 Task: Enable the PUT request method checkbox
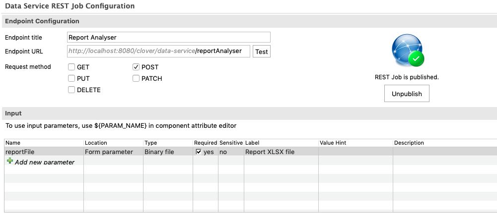click(x=71, y=78)
